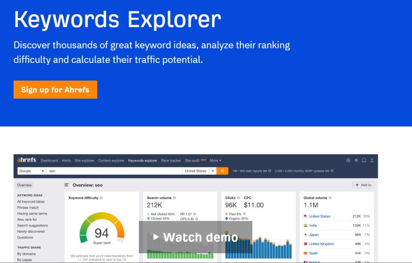Toggle the sidebar hamburger icon beside Overview

pos(66,185)
